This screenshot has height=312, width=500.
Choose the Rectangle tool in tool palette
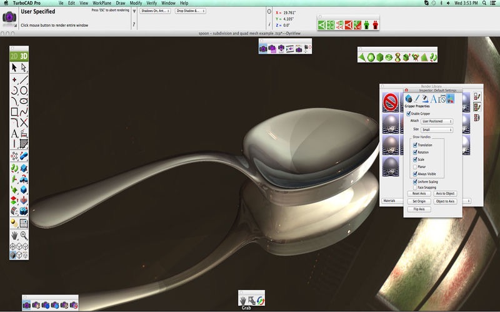14,112
